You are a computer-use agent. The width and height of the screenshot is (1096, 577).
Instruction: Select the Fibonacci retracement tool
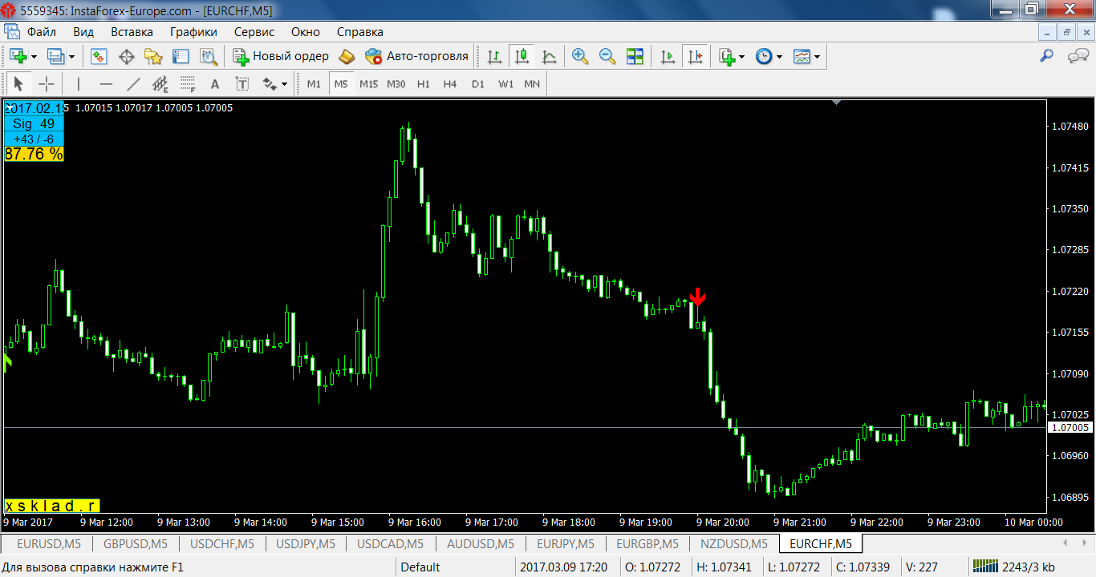pyautogui.click(x=188, y=83)
